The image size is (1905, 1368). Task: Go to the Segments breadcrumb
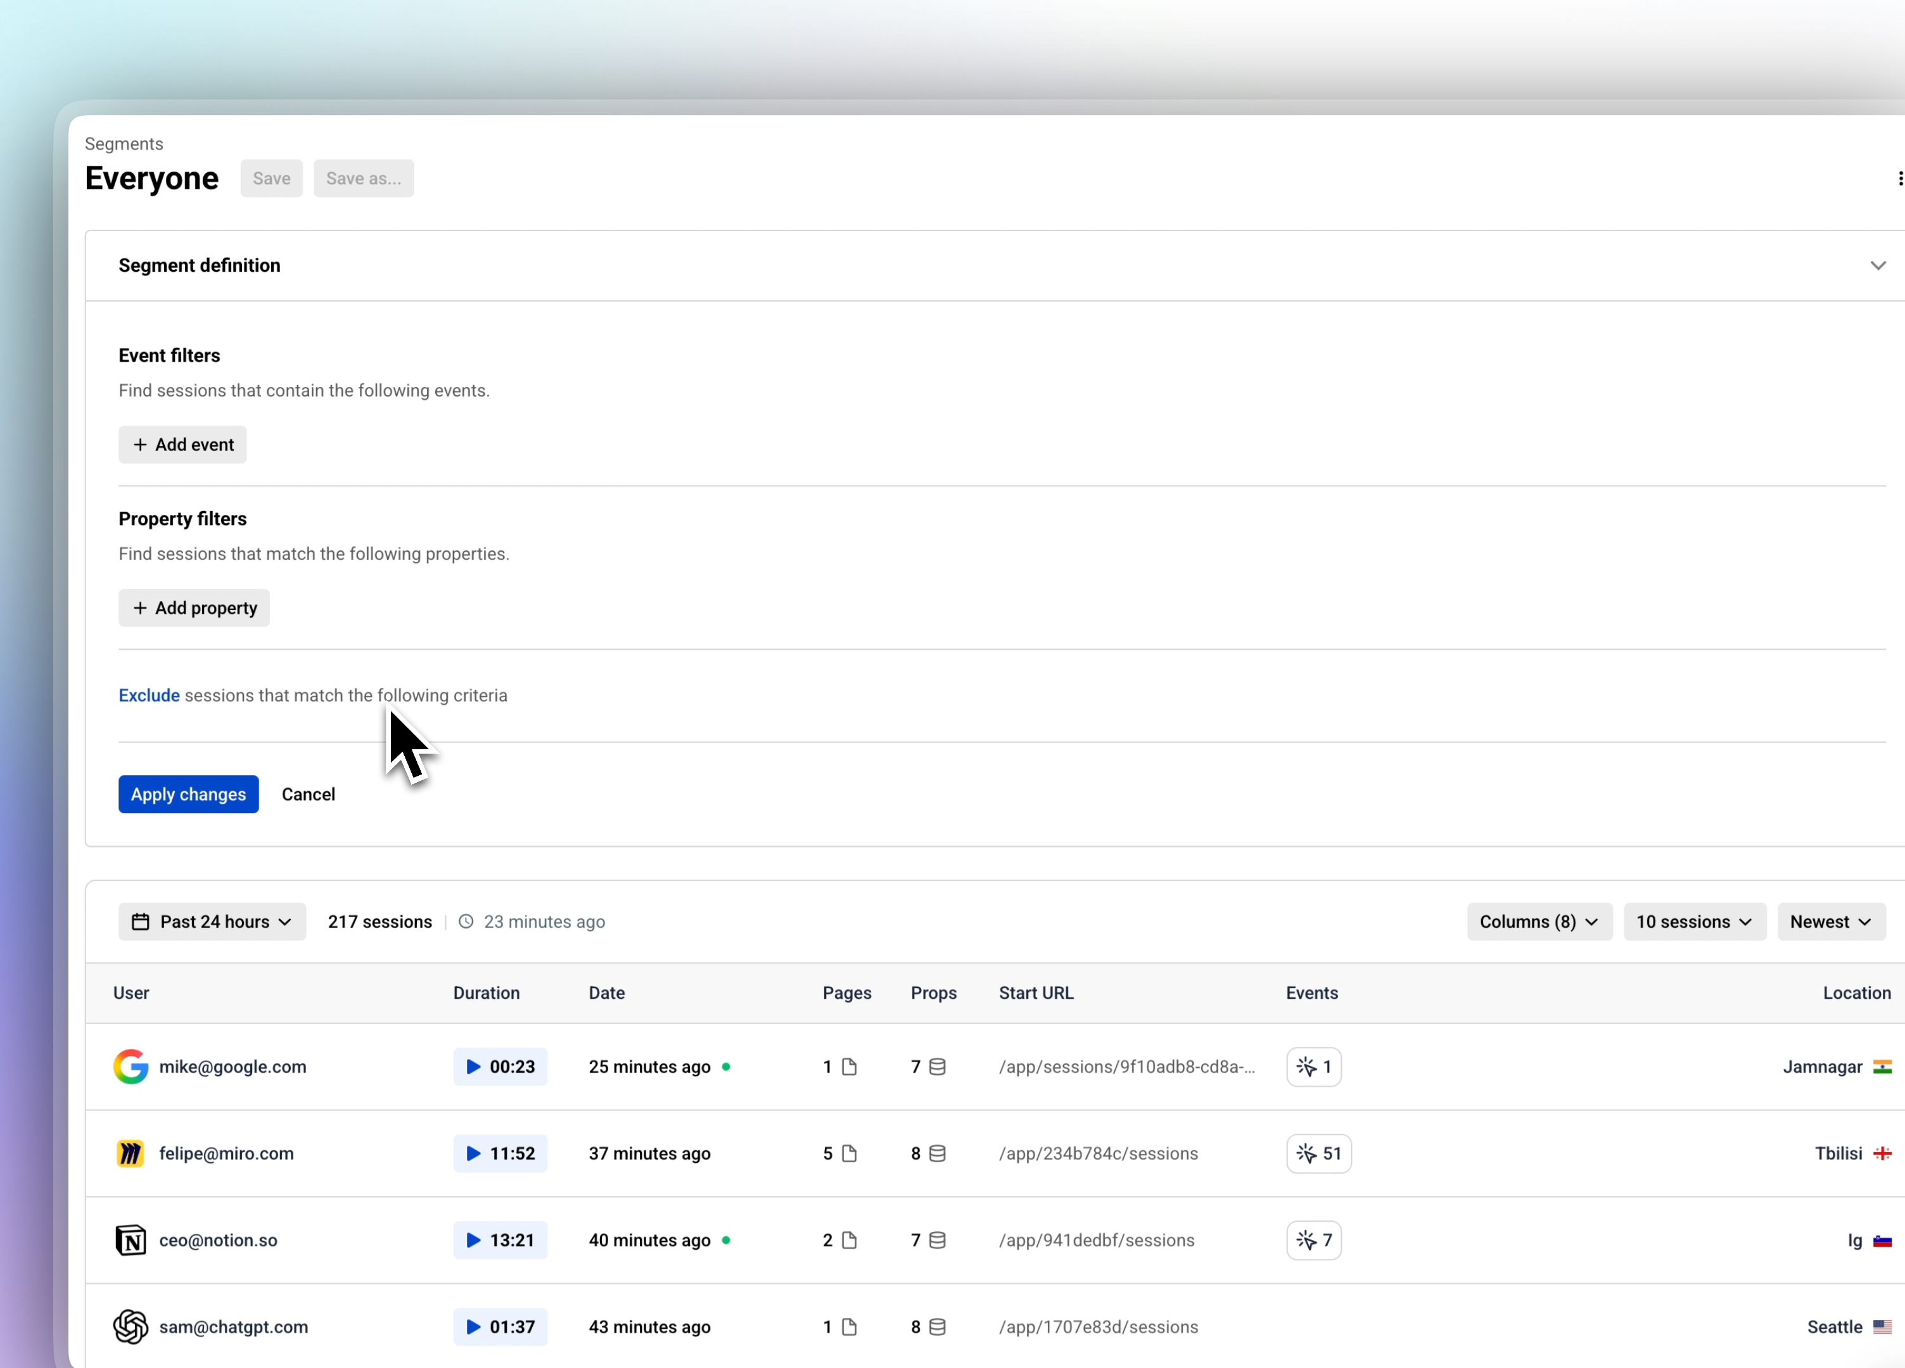[x=124, y=144]
